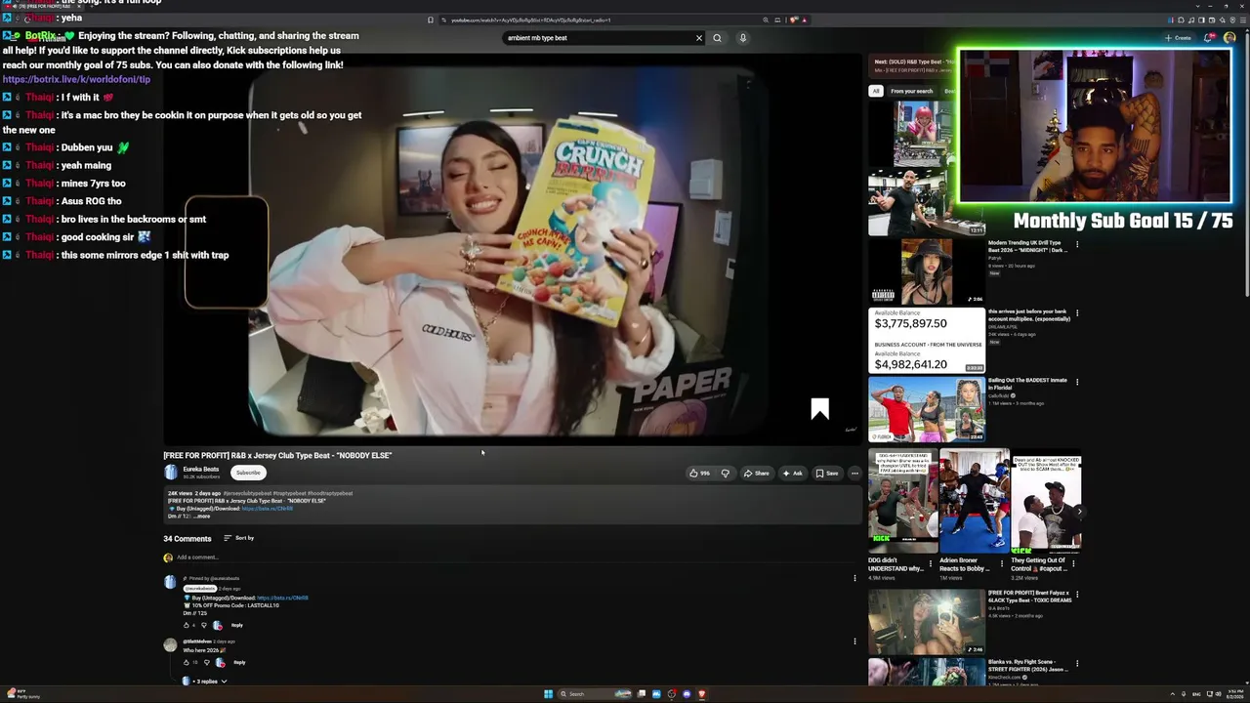The image size is (1250, 703).
Task: Expand description with ...more link
Action: tap(201, 517)
